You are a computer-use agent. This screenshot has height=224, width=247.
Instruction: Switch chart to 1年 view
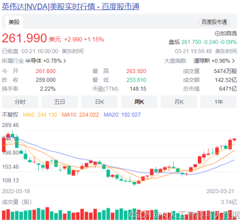[218, 102]
